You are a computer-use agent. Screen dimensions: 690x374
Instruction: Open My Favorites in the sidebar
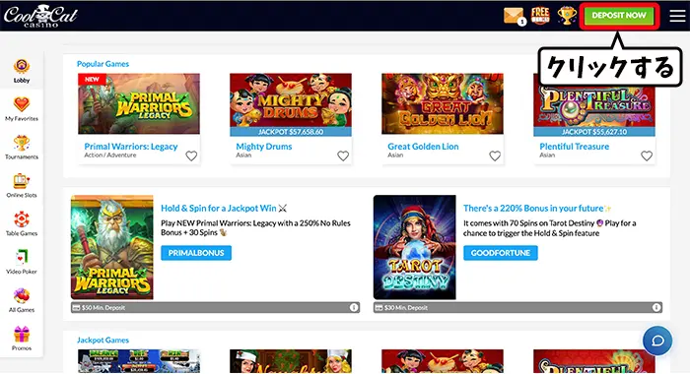click(x=22, y=109)
